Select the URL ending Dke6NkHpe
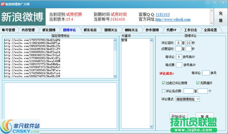The image size is (228, 134). pyautogui.click(x=32, y=64)
